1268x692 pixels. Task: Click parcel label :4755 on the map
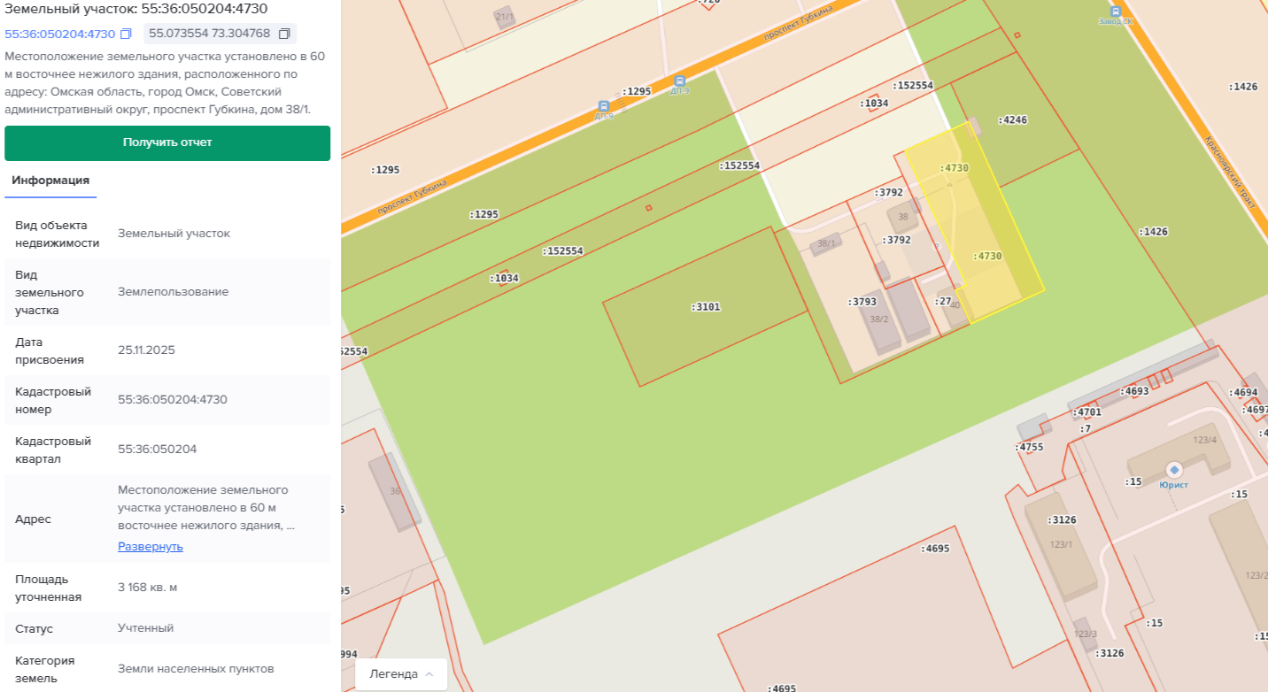pos(1030,447)
